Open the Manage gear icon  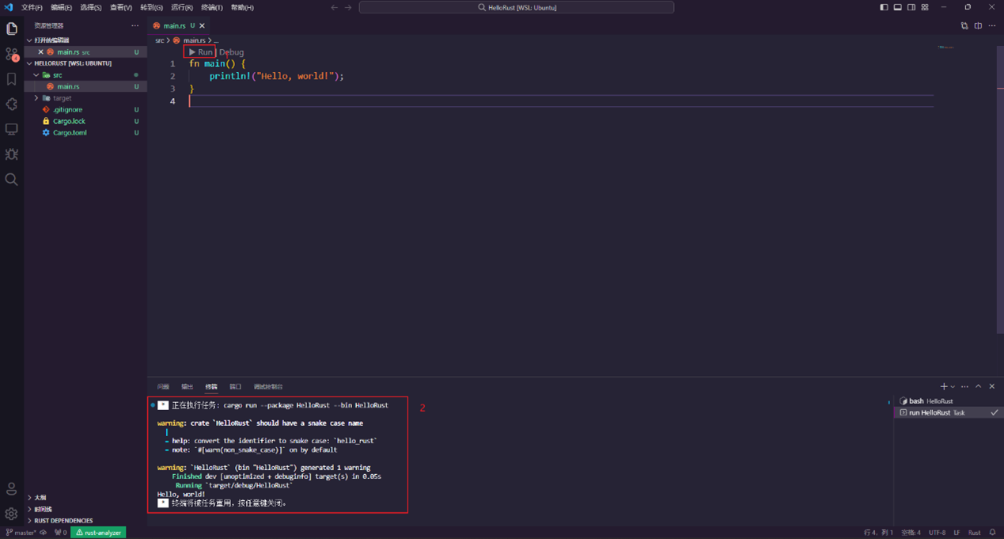click(12, 514)
